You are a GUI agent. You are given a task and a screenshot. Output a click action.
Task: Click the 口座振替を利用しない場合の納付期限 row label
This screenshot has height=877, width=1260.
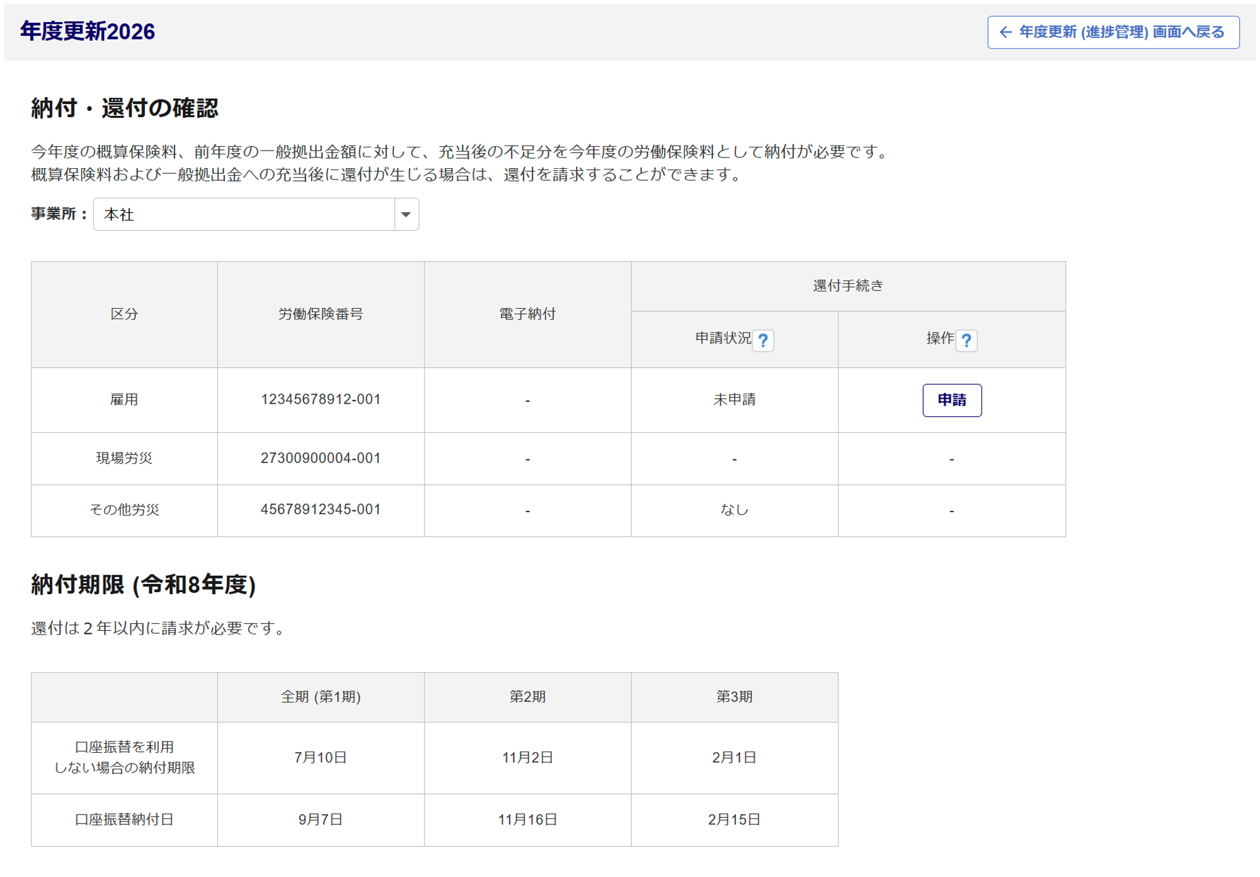pyautogui.click(x=124, y=757)
